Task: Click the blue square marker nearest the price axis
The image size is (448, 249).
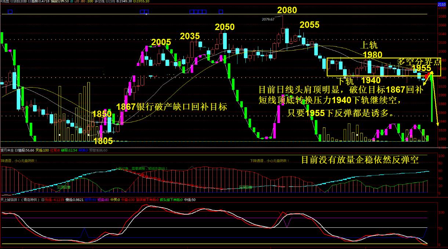Action: [x=220, y=12]
